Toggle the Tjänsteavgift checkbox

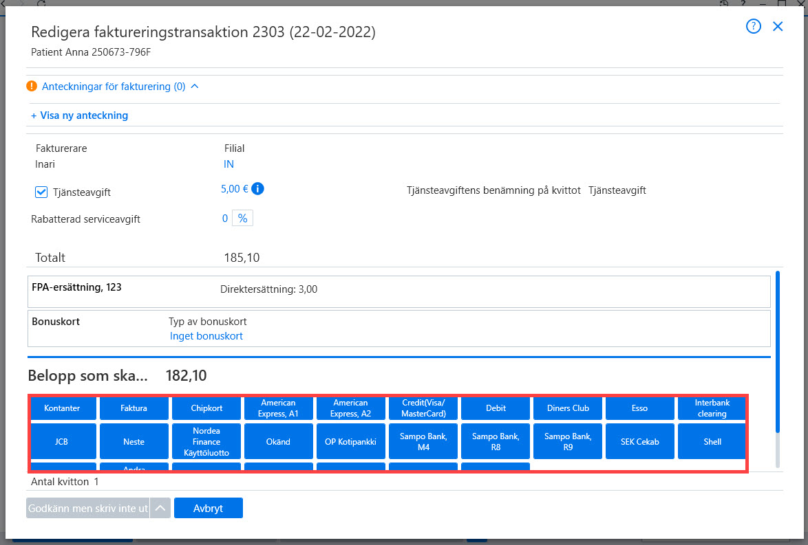tap(41, 192)
